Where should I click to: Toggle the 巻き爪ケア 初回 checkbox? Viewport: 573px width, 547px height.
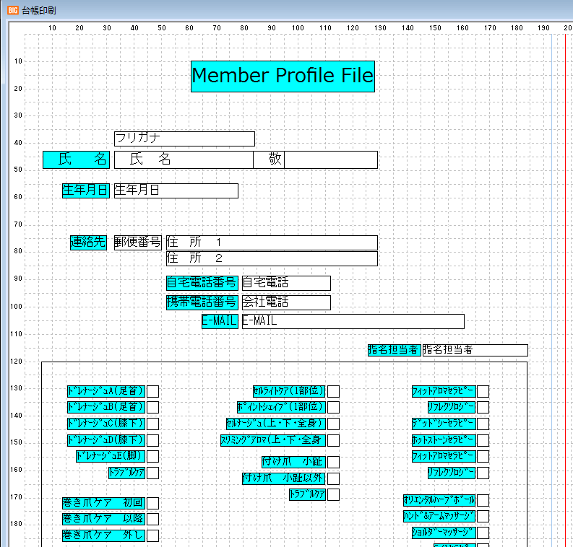click(153, 503)
